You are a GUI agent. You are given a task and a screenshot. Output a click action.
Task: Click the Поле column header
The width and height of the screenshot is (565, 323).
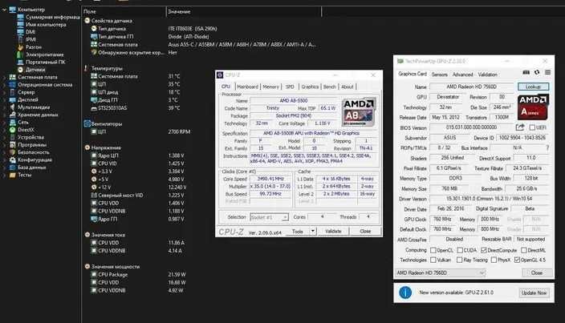124,11
